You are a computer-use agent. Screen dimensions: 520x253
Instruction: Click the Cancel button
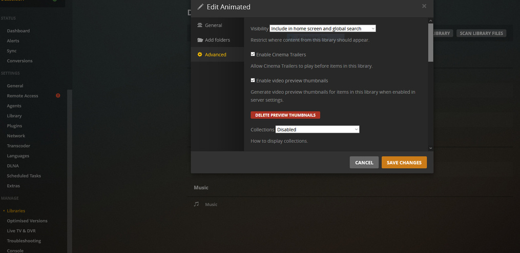(364, 162)
